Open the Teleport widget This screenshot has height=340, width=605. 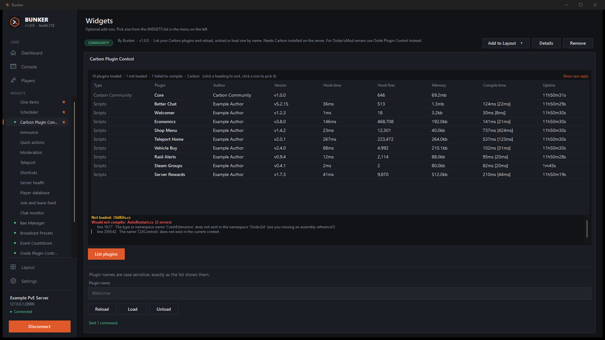[x=28, y=162]
